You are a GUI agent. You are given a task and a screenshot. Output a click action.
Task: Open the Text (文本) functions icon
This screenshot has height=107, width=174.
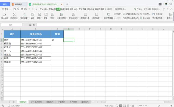pyautogui.click(x=52, y=14)
